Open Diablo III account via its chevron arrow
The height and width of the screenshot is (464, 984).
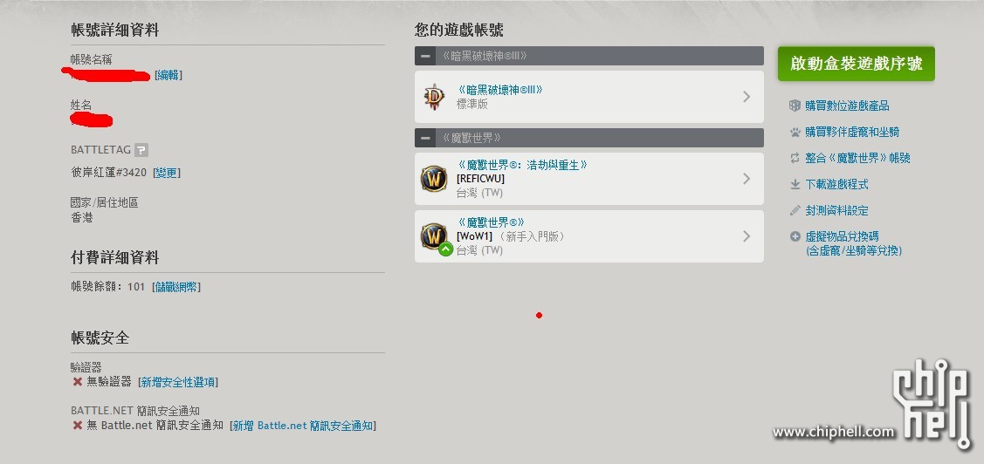pyautogui.click(x=747, y=97)
